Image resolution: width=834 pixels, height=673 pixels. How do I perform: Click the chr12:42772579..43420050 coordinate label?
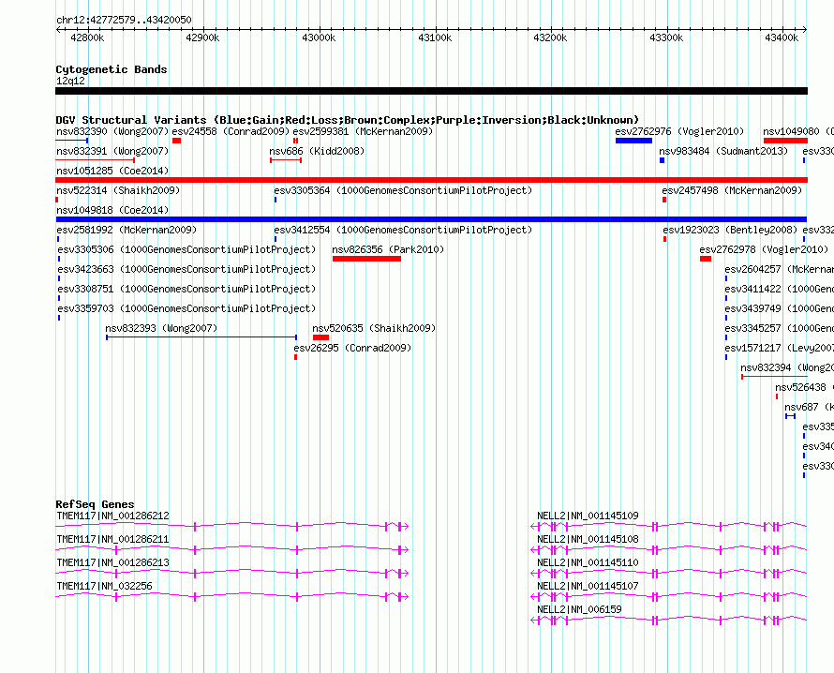click(124, 20)
